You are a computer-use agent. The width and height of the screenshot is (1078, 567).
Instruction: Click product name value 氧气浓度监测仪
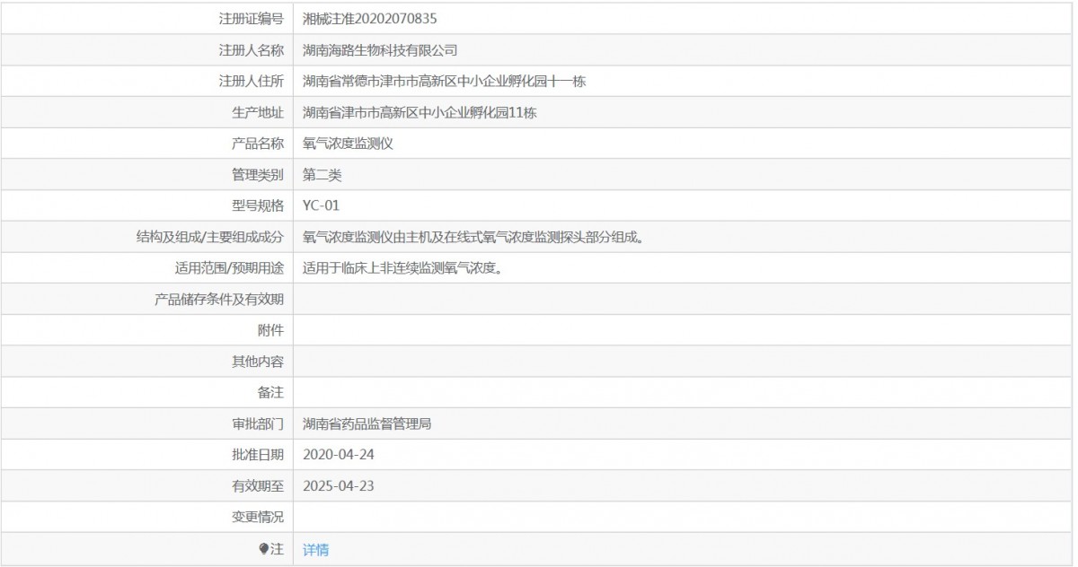point(348,144)
